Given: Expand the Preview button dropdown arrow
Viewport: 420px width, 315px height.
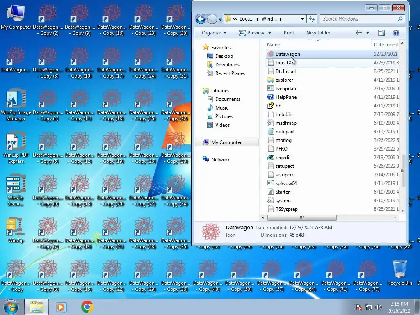Looking at the screenshot, I should point(270,33).
